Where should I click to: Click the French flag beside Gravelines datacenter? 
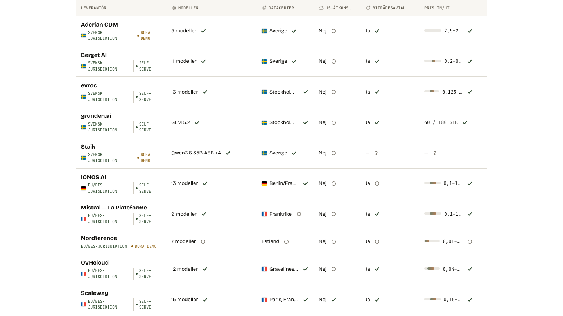tap(264, 269)
